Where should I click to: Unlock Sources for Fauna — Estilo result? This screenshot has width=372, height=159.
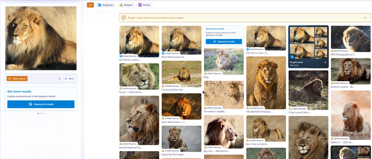[128, 88]
